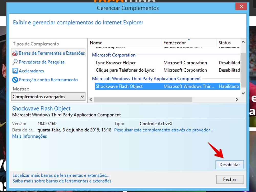This screenshot has width=256, height=192.
Task: Open the Complementos carregados dropdown
Action: point(48,97)
